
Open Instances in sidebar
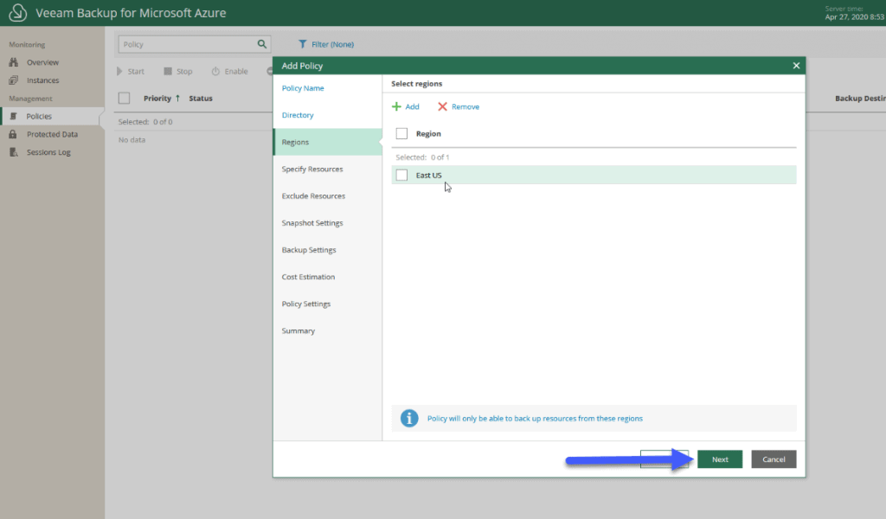43,80
